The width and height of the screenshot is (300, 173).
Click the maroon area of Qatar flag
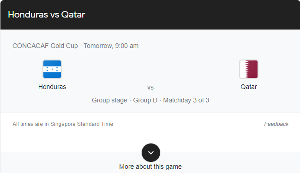[253, 69]
